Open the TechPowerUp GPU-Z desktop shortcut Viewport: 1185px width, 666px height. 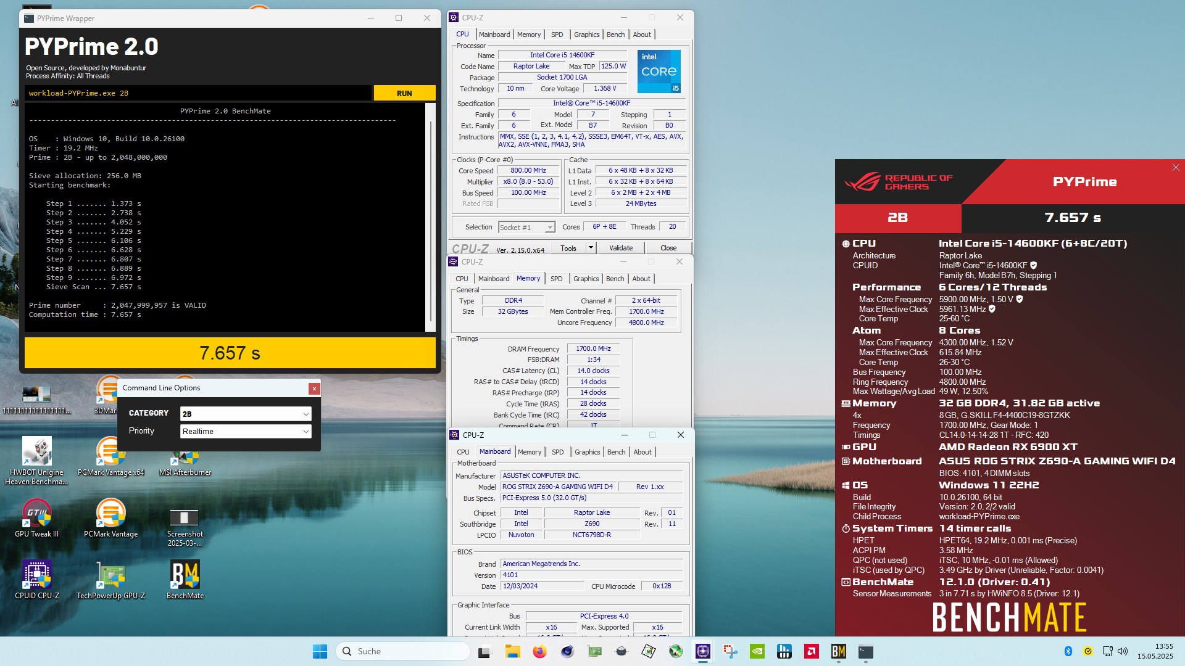111,580
